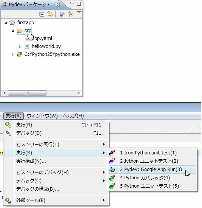Image resolution: width=202 pixels, height=208 pixels.
Task: Click the Python interpreter snake icon
Action: click(x=20, y=54)
